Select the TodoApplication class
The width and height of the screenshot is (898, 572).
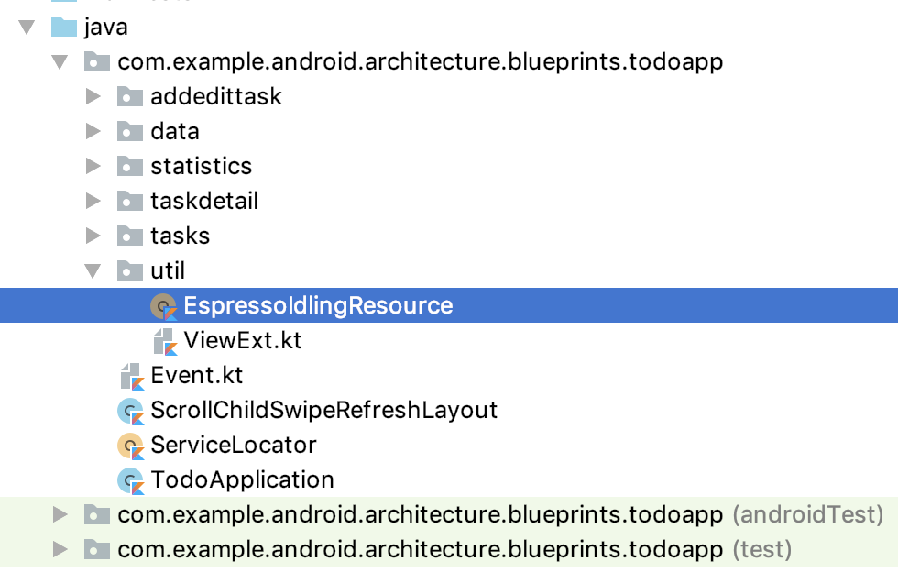coord(242,480)
